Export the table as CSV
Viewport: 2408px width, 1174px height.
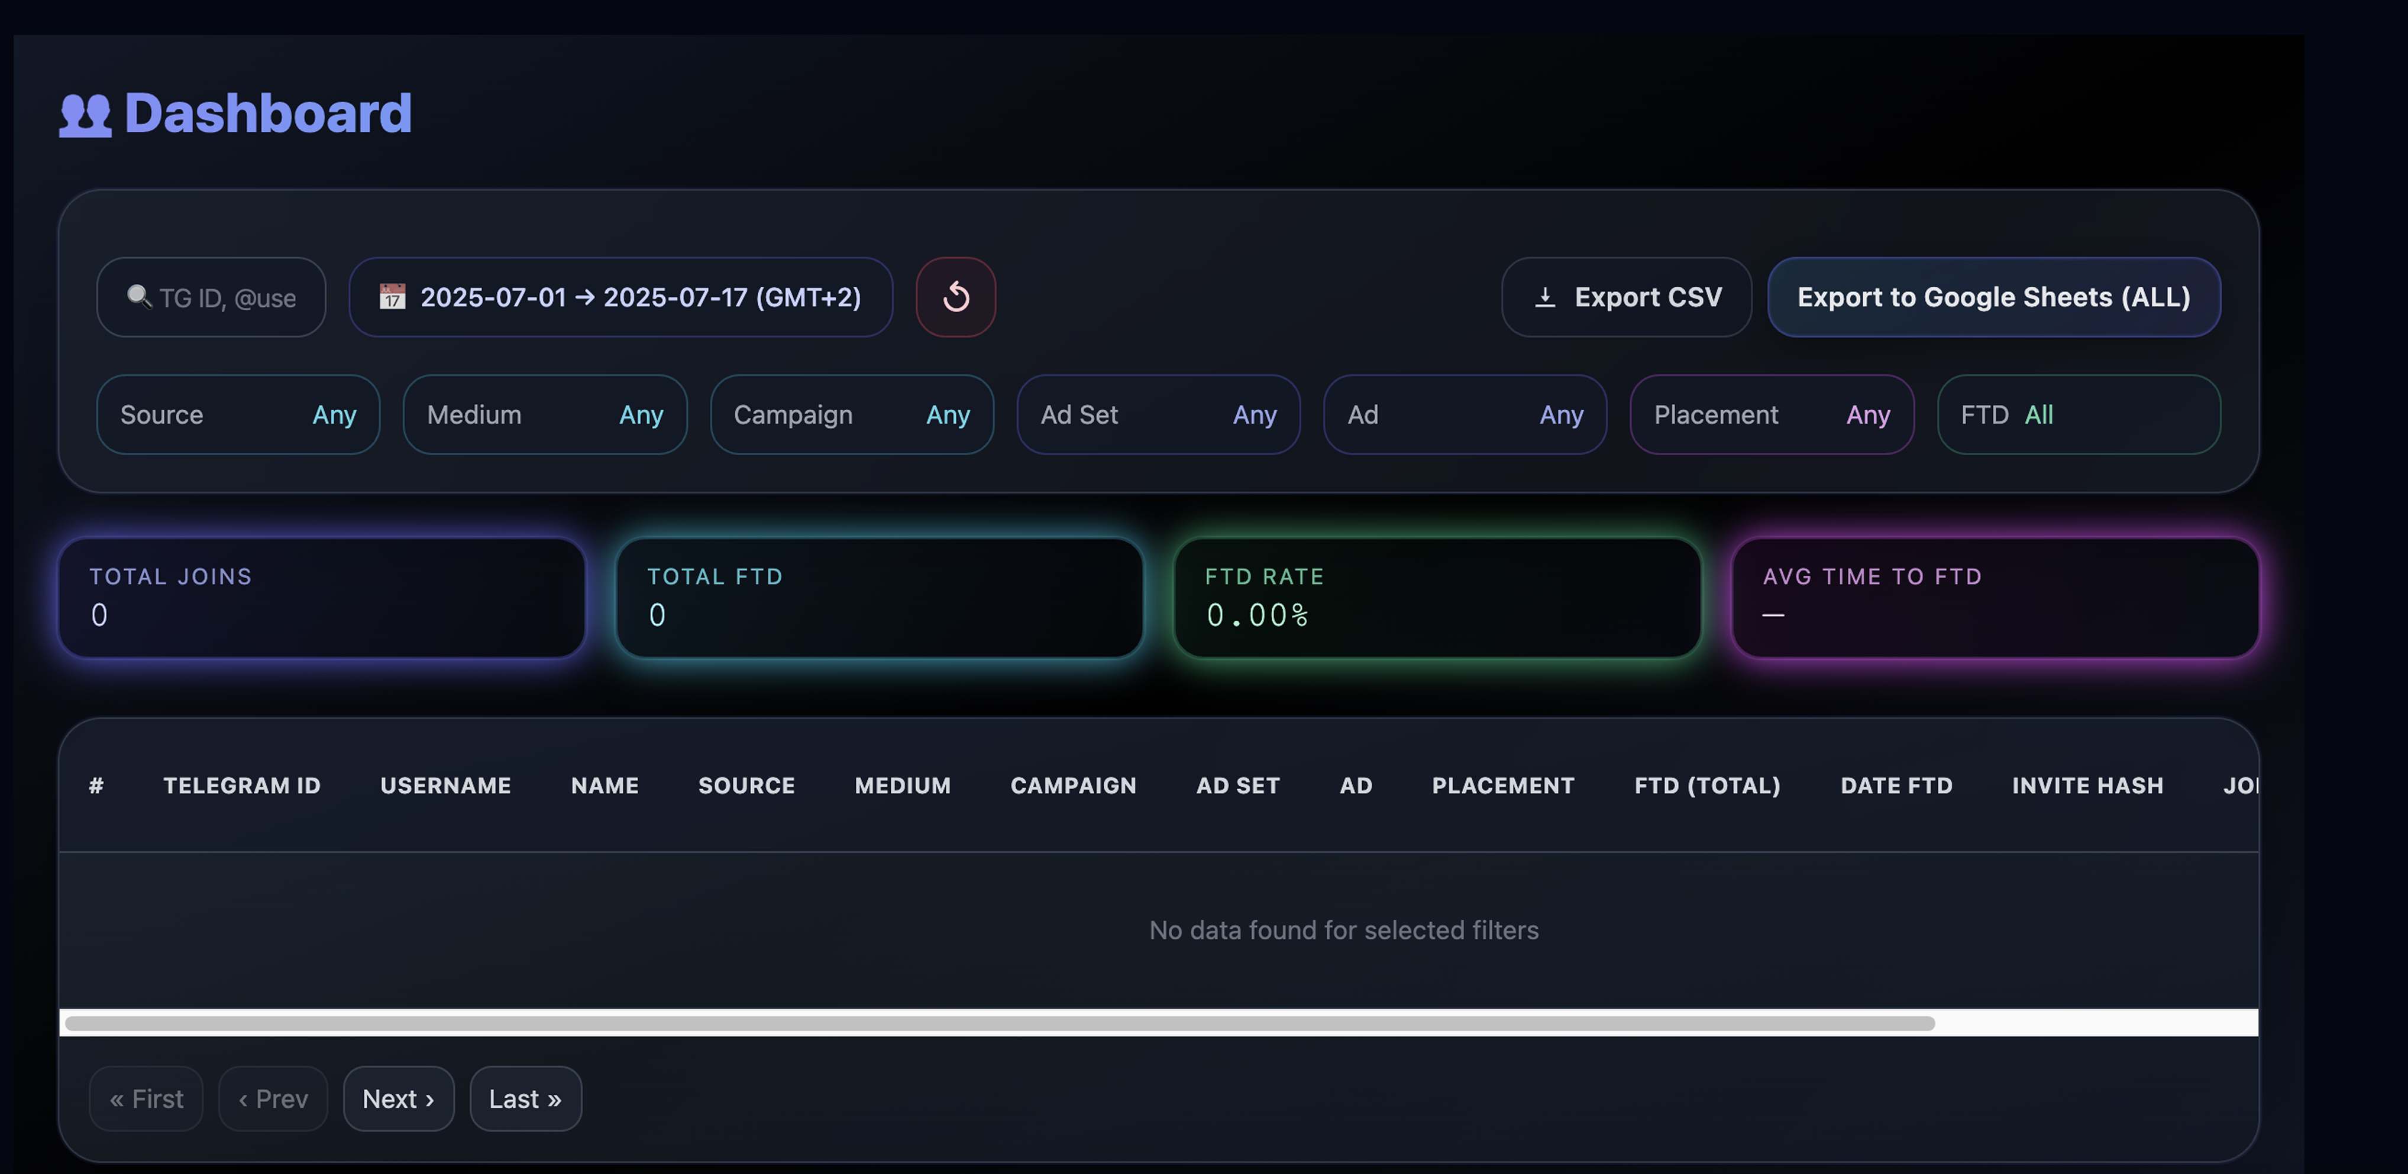click(x=1627, y=297)
